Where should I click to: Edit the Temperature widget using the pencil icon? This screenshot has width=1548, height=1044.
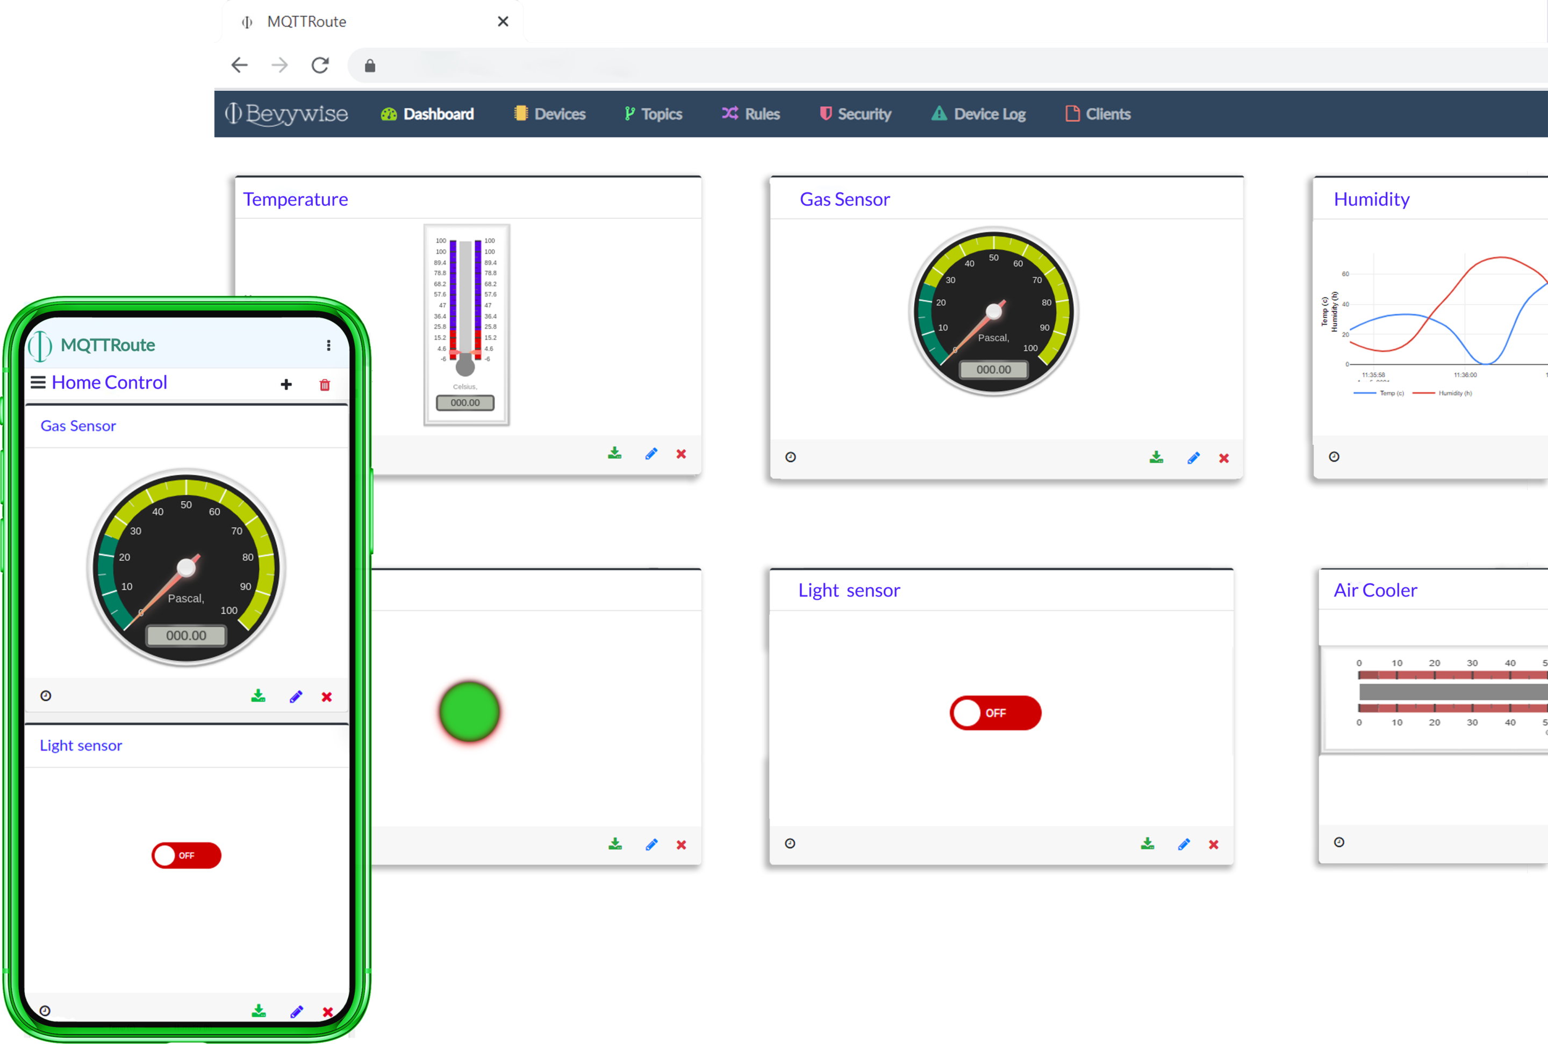[651, 453]
